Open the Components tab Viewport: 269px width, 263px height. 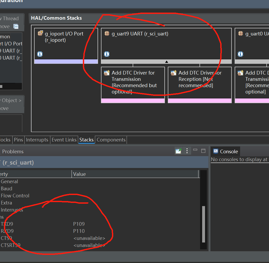tap(111, 140)
